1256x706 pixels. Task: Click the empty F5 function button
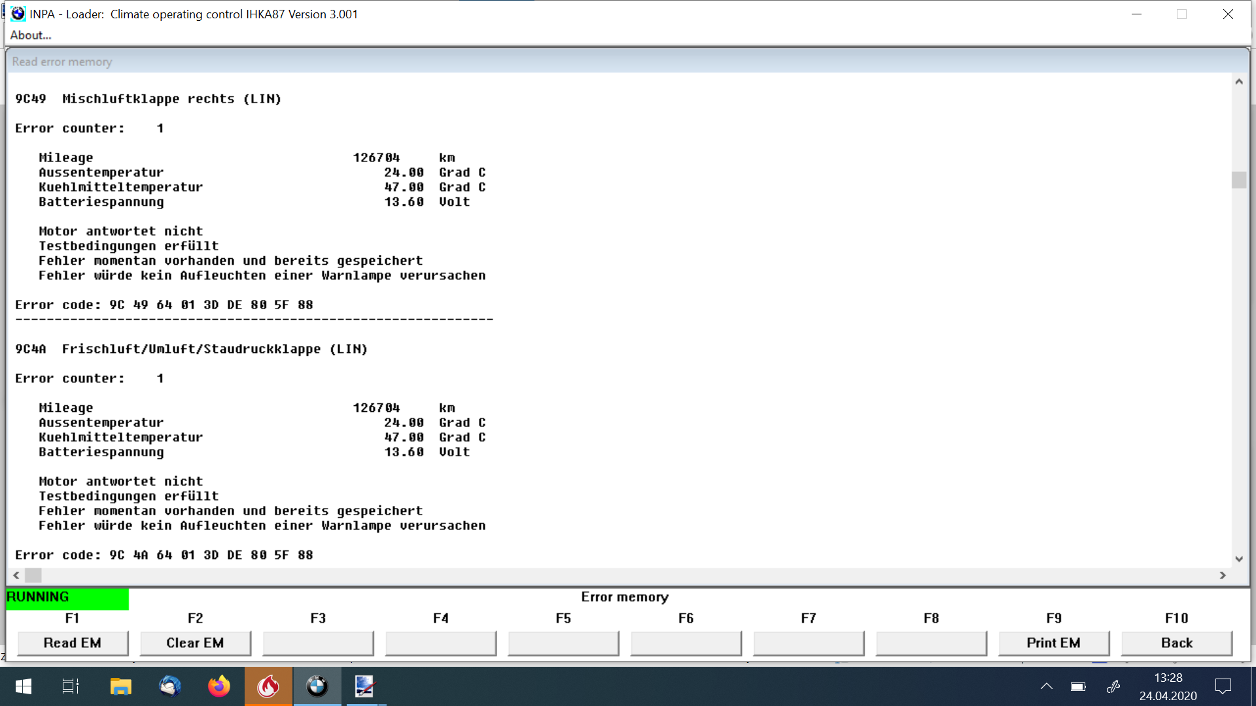pos(563,643)
